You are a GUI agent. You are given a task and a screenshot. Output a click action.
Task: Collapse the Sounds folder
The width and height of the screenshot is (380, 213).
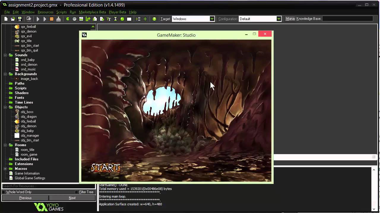[x=5, y=55]
